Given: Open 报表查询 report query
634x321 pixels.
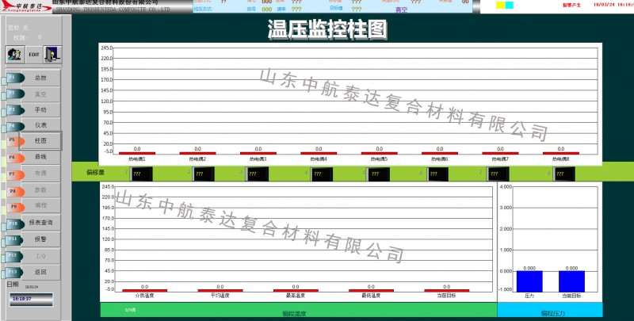Looking at the screenshot, I should (x=40, y=223).
